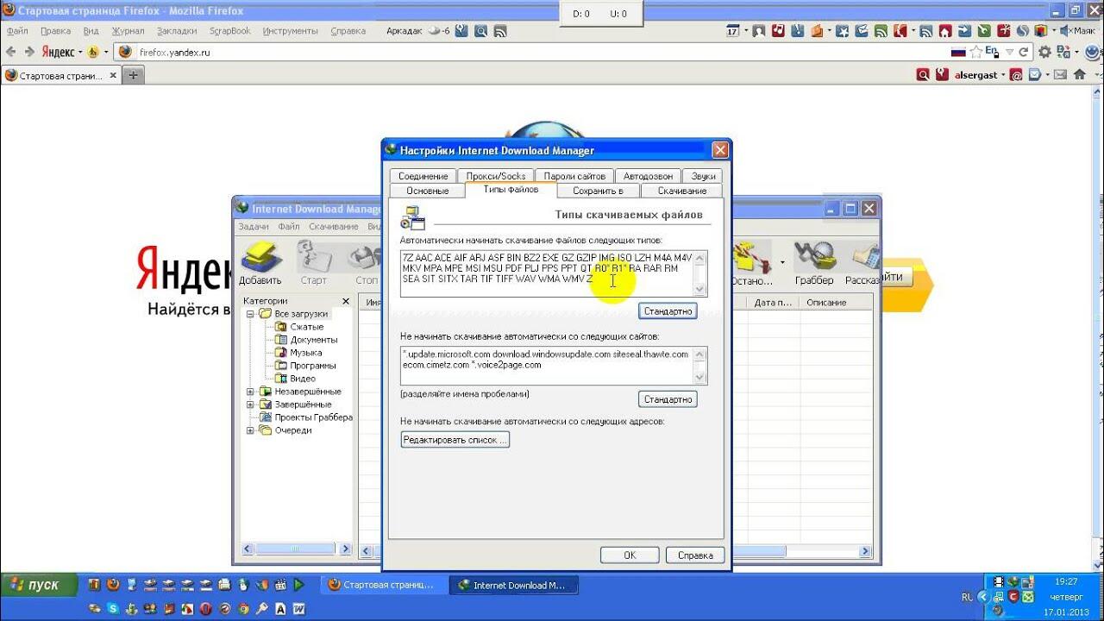Viewport: 1104px width, 621px height.
Task: Open the Закладки menu in Firefox
Action: [177, 31]
